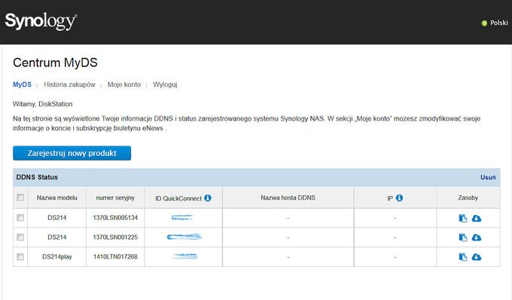Click the cloud download icon for serial 1370LSN001225

477,237
